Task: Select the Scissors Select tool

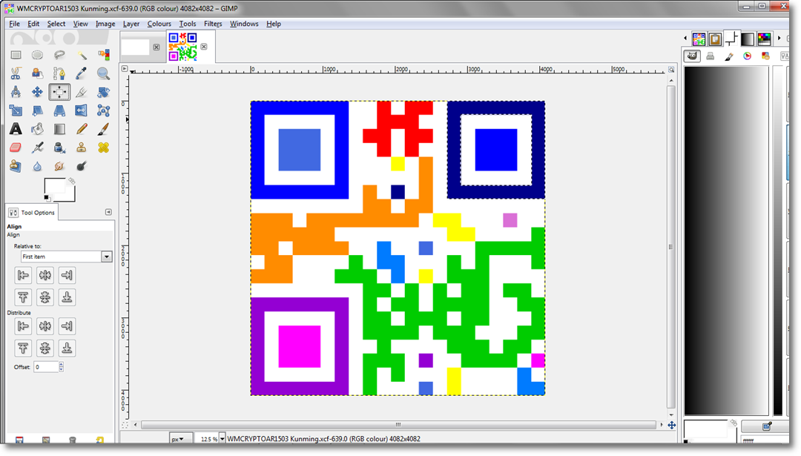Action: point(16,73)
